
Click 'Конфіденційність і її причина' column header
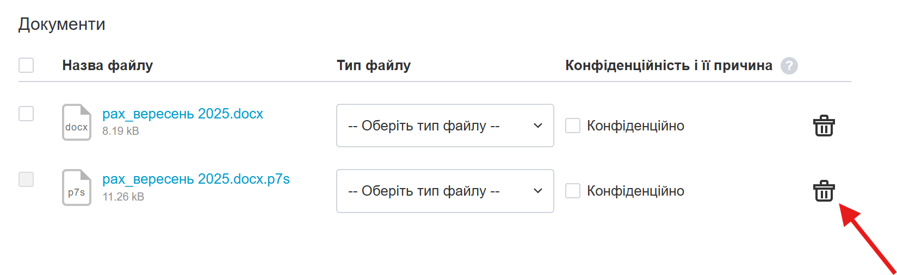[x=669, y=65]
